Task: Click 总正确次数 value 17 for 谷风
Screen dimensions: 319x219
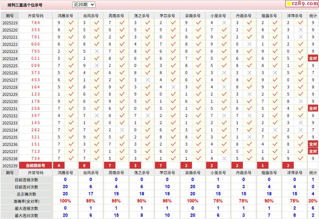Action: pos(90,194)
